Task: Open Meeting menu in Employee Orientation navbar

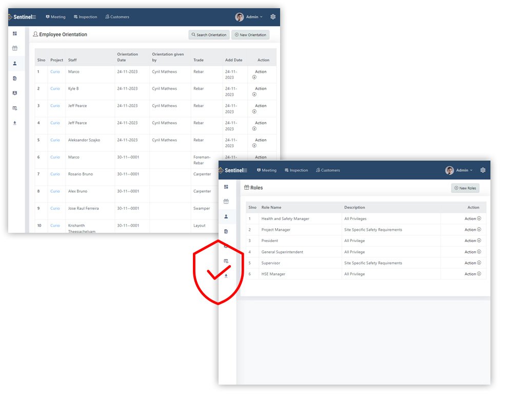Action: [x=55, y=17]
